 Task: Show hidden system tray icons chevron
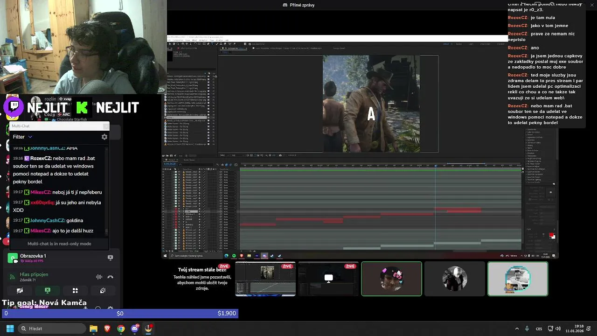517,329
